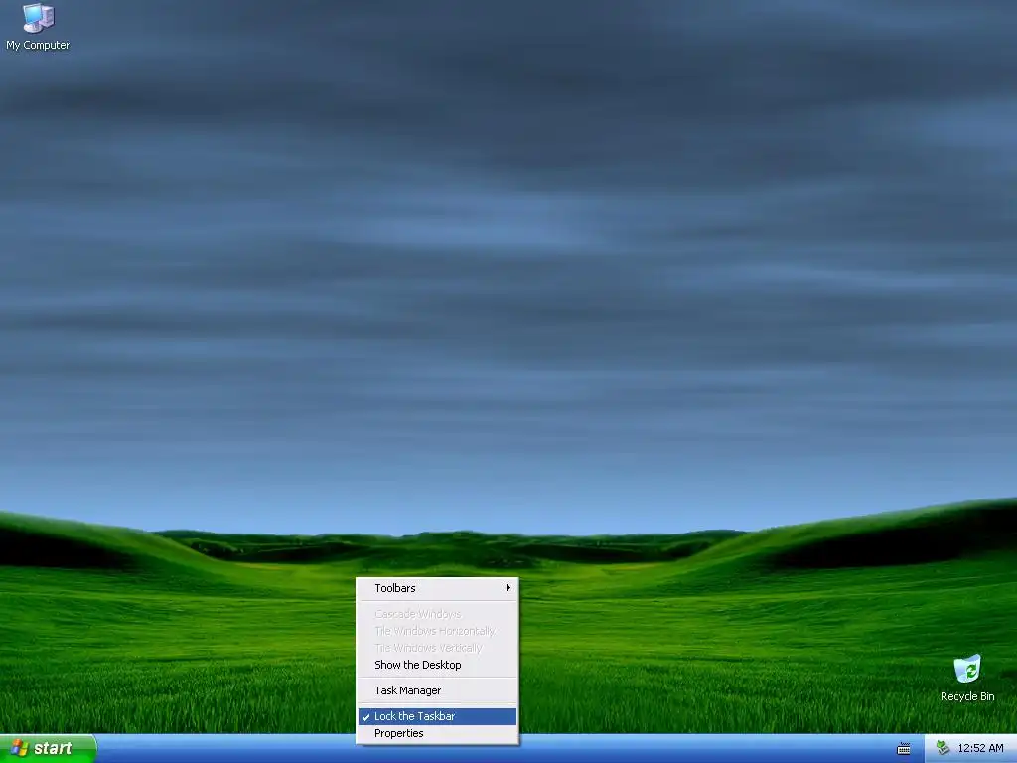Screen dimensions: 1017x763
Task: Click the 12:52 AM clock
Action: tap(980, 748)
